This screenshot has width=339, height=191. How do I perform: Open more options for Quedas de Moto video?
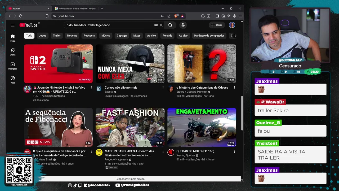[x=234, y=151]
